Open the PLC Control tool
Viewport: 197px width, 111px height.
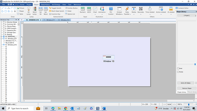coord(111,11)
